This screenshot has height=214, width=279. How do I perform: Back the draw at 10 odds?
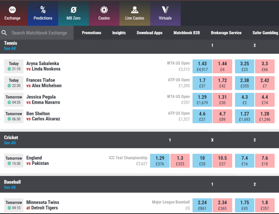(202, 161)
